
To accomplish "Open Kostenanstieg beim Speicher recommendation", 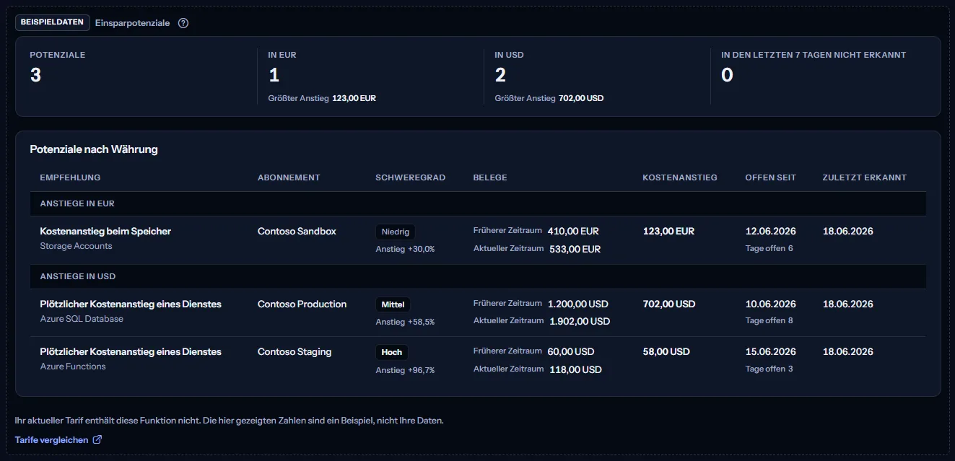I will coord(105,232).
